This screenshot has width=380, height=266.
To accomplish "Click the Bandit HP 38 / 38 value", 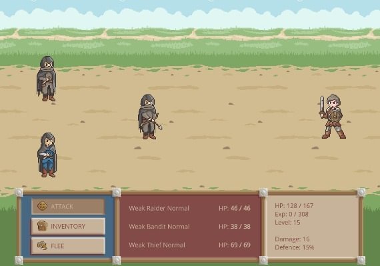I will (235, 227).
